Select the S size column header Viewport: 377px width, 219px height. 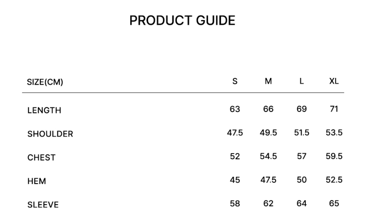[x=235, y=81]
